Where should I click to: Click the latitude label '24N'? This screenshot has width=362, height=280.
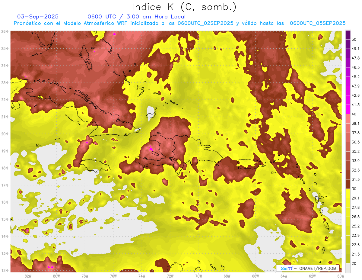tap(5, 66)
